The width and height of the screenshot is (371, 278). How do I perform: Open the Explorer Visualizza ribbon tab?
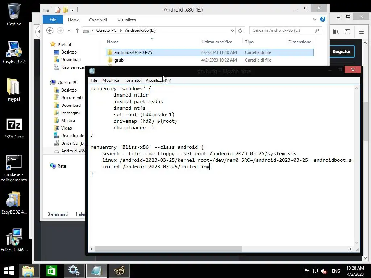pyautogui.click(x=126, y=20)
